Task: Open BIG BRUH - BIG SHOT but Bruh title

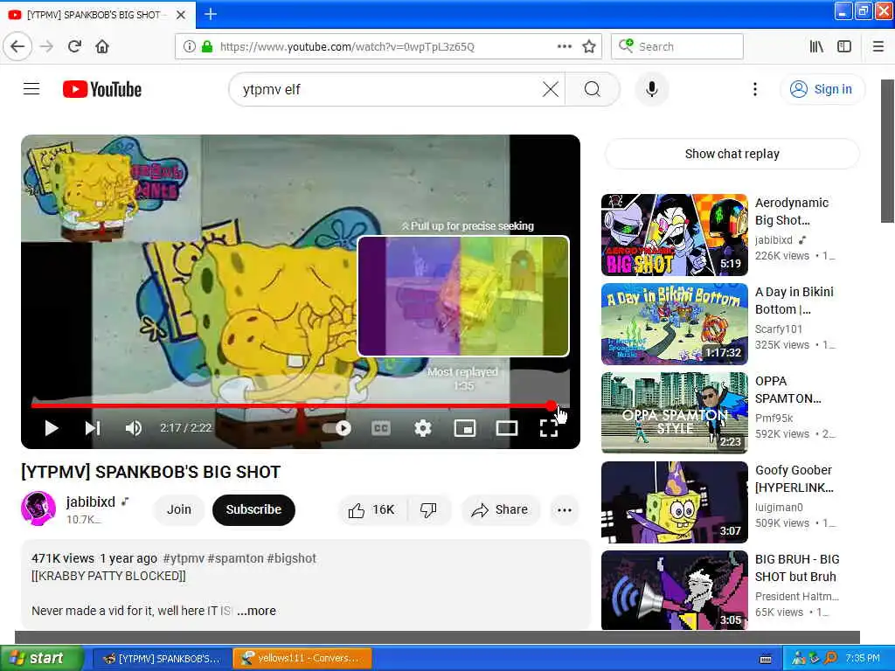Action: tap(797, 568)
